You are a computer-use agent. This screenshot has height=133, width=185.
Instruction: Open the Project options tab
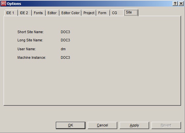[89, 13]
